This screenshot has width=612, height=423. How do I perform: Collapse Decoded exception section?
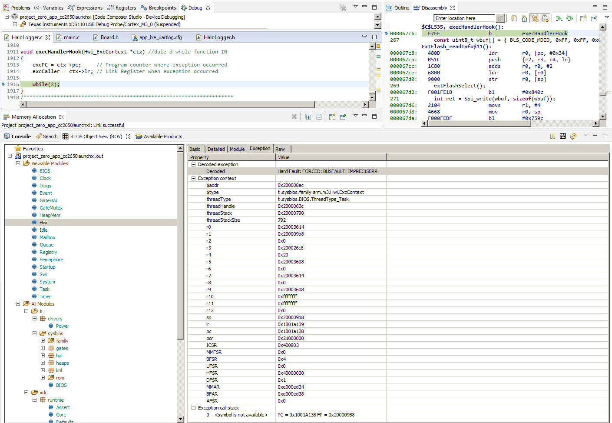tap(194, 164)
